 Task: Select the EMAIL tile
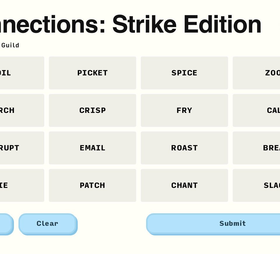pos(92,148)
